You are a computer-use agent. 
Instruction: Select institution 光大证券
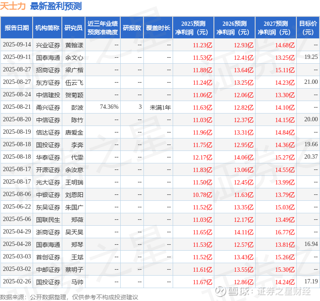click(48, 182)
